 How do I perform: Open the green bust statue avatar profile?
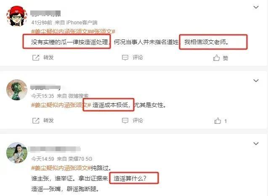16,90
